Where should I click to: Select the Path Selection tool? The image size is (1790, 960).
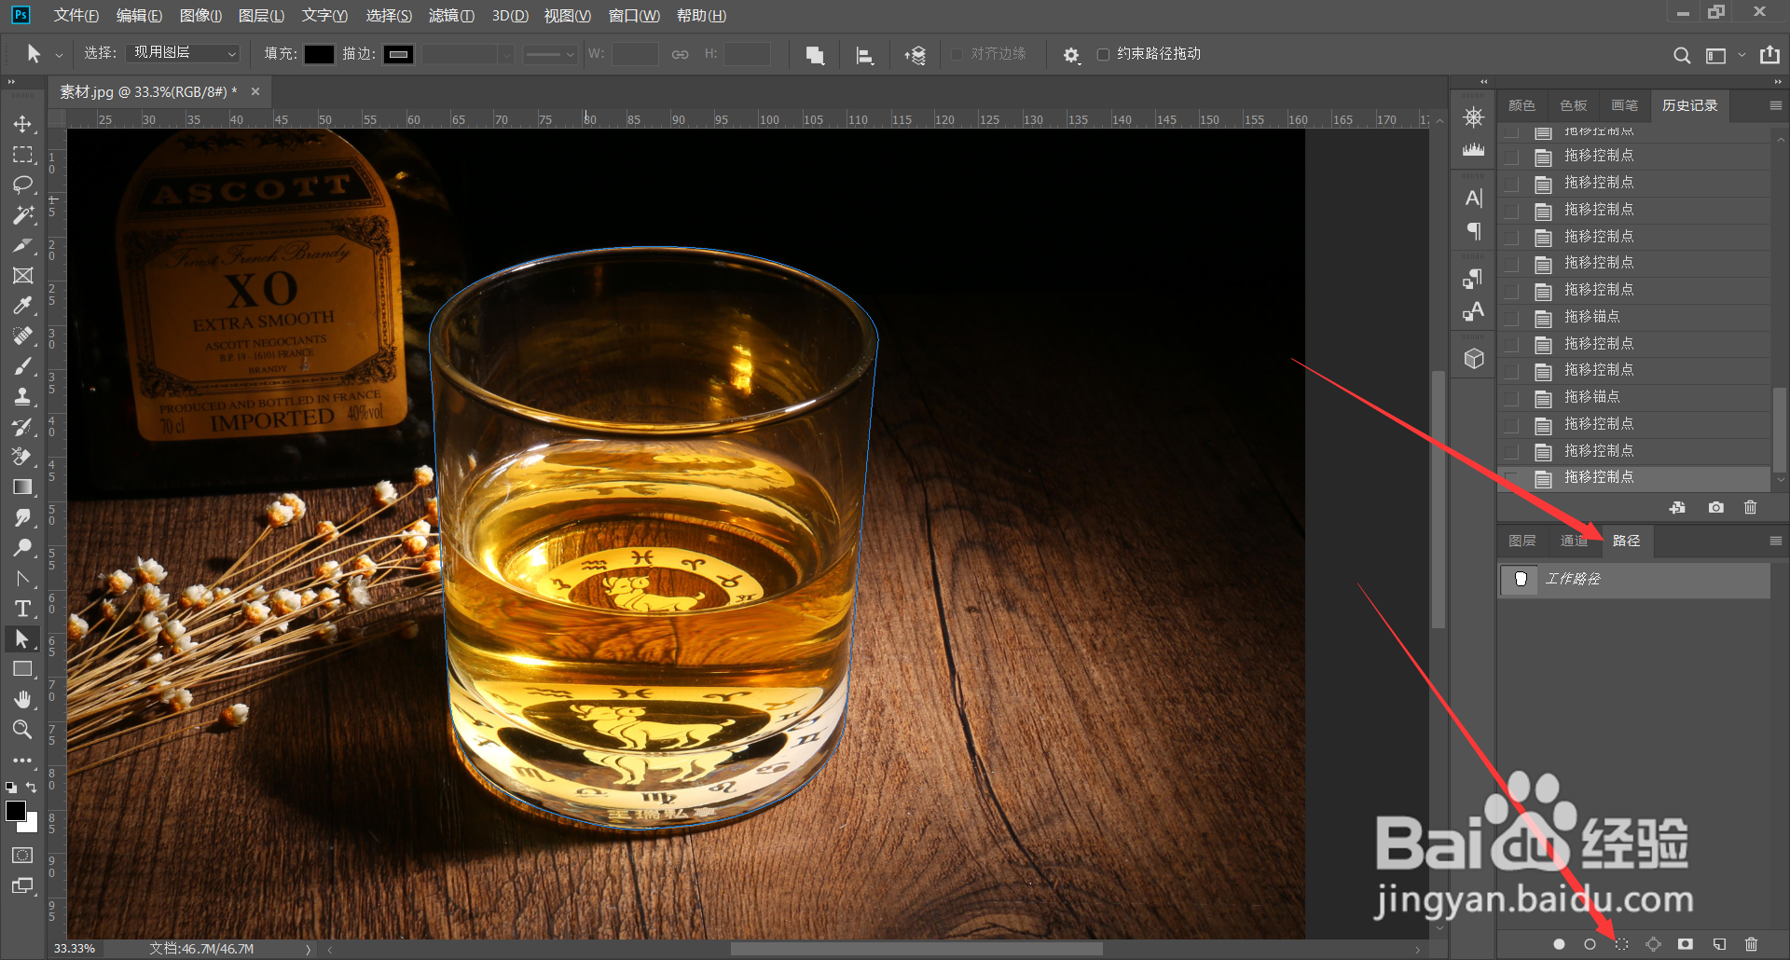pyautogui.click(x=22, y=638)
